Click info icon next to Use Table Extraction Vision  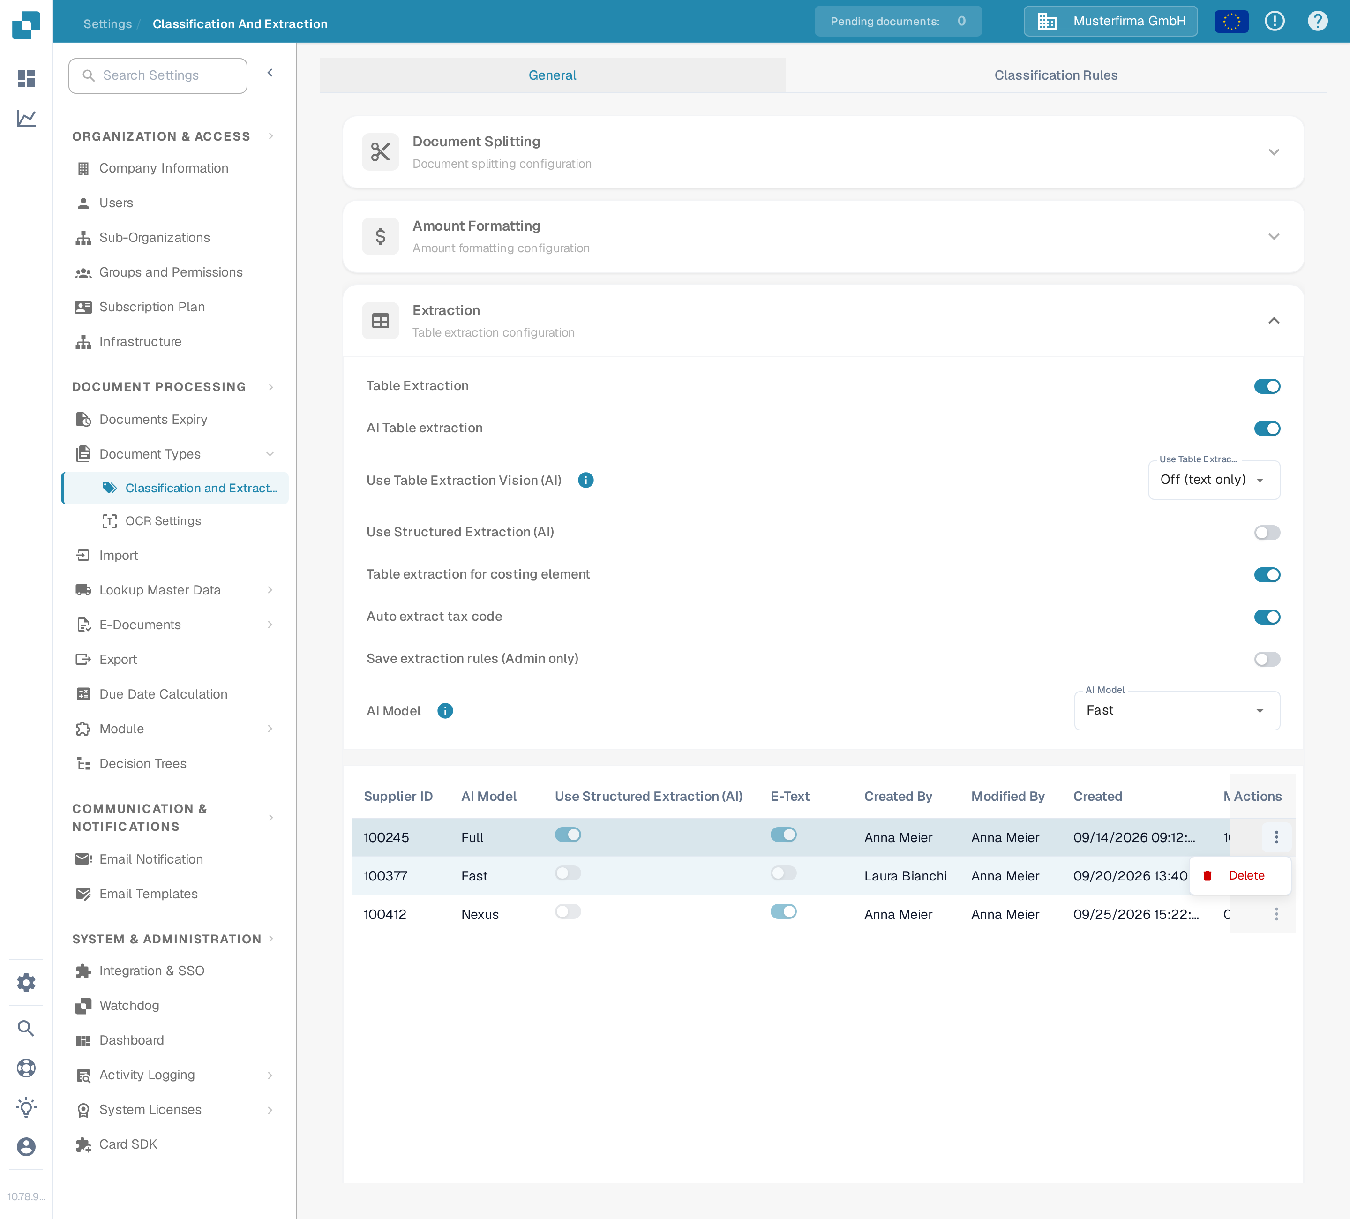[x=586, y=480]
